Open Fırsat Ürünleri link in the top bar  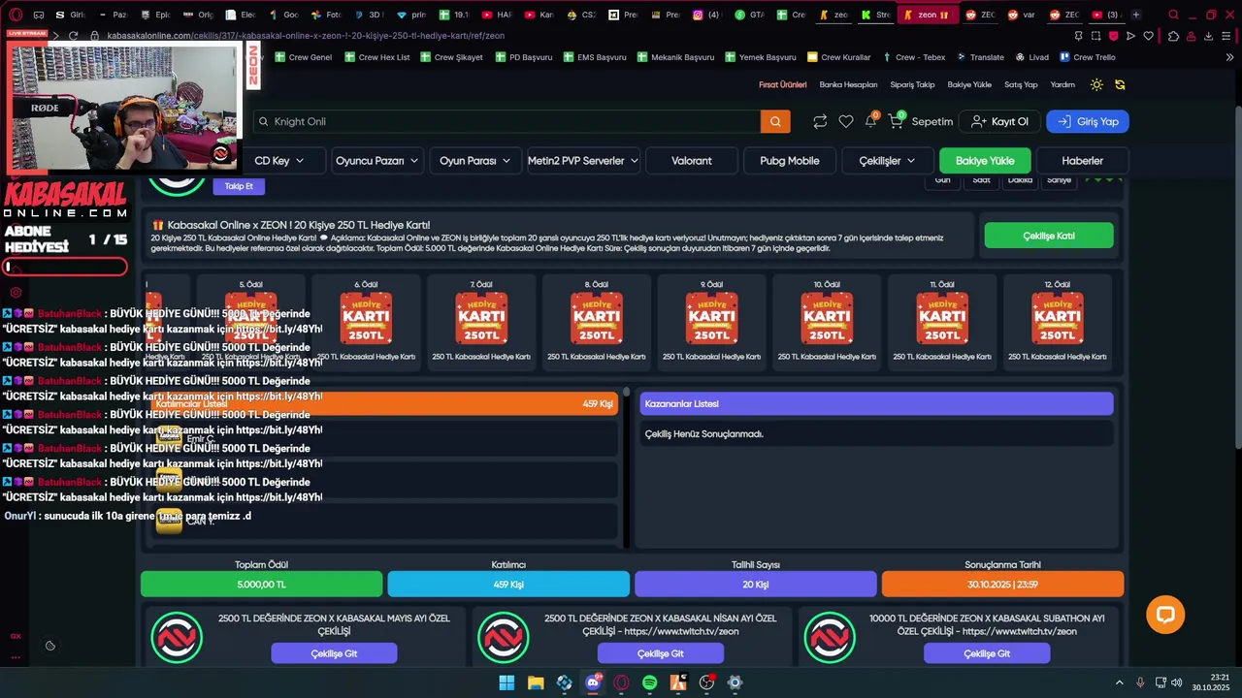[x=782, y=84]
